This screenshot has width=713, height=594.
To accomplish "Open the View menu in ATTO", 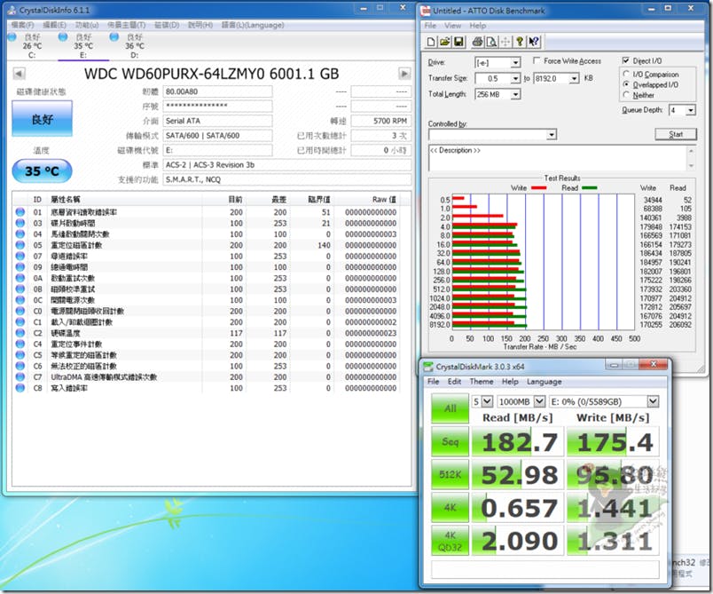I will (x=454, y=26).
